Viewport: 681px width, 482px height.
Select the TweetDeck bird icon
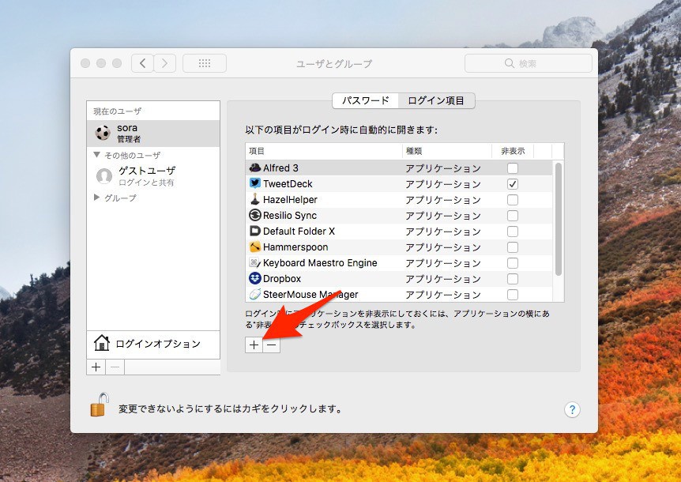coord(254,184)
